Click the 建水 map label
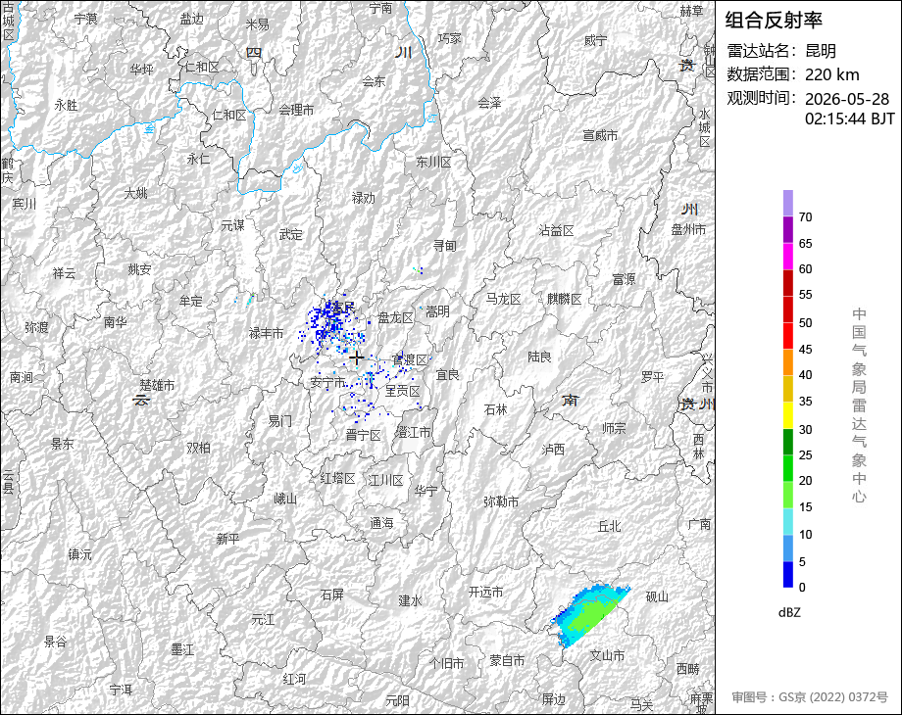The height and width of the screenshot is (715, 902). pyautogui.click(x=410, y=600)
